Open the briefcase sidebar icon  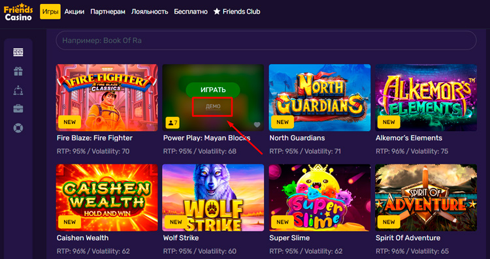[x=18, y=109]
